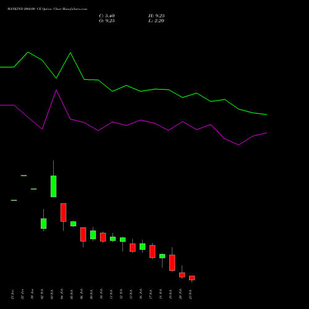This screenshot has height=309, width=309.
Task: Select the 05 Feb date label
Action: pos(72,294)
